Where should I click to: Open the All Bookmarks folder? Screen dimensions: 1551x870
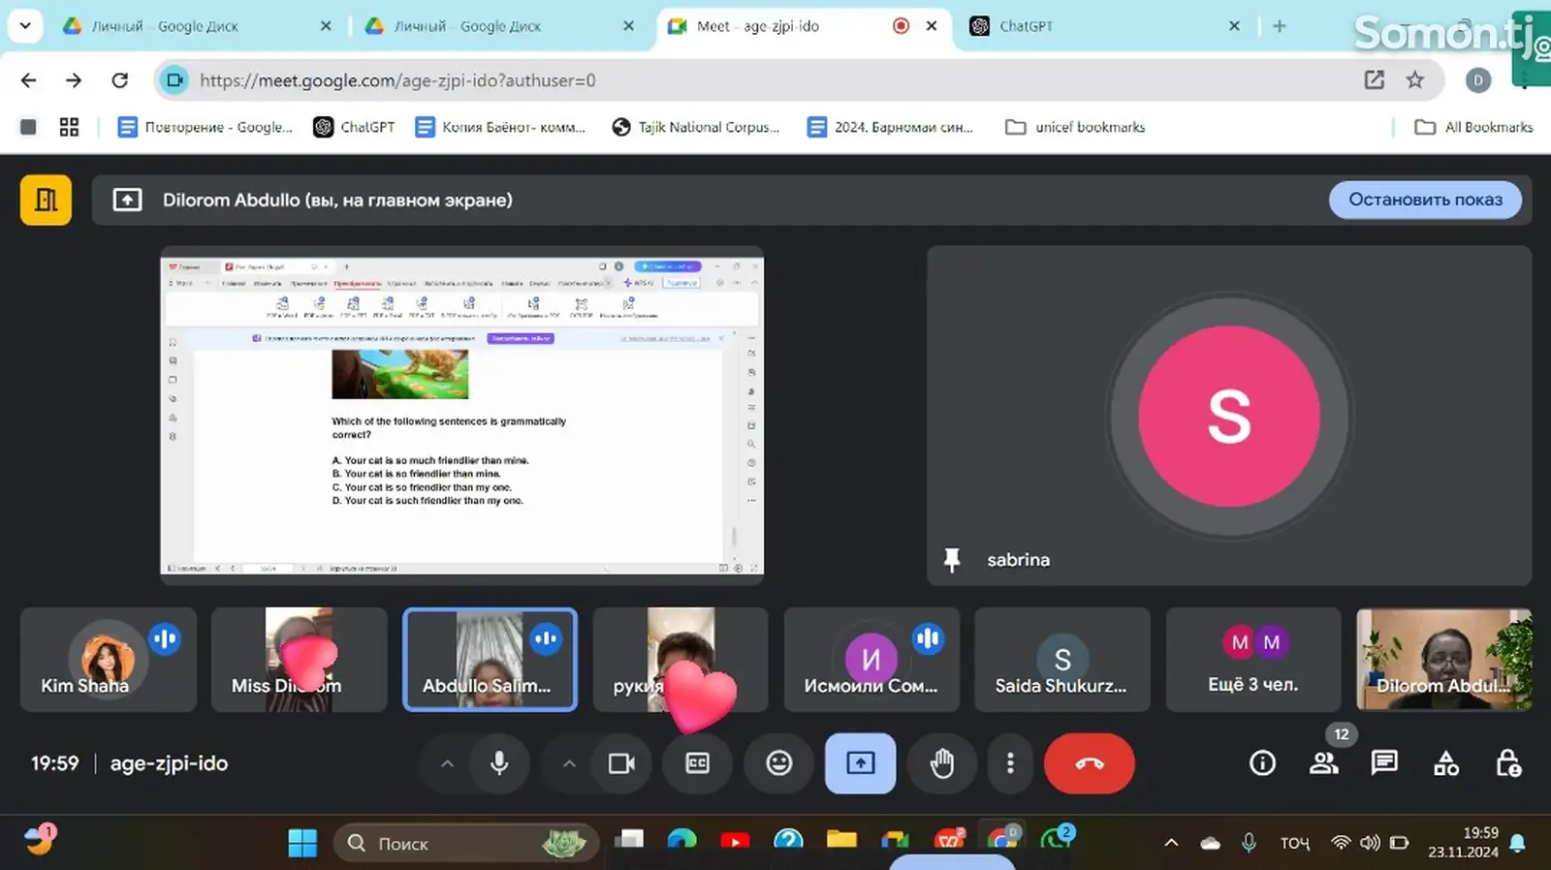coord(1474,127)
